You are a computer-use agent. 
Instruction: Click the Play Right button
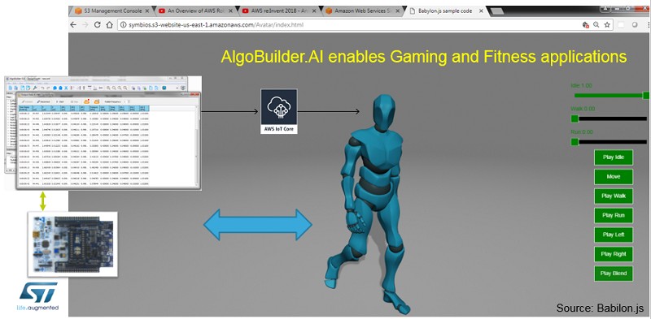click(x=614, y=254)
